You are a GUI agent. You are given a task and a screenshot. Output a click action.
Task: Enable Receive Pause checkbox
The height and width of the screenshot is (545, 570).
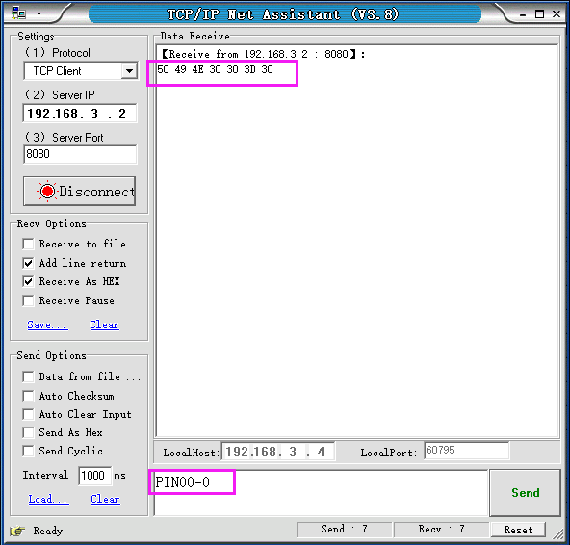pos(28,300)
